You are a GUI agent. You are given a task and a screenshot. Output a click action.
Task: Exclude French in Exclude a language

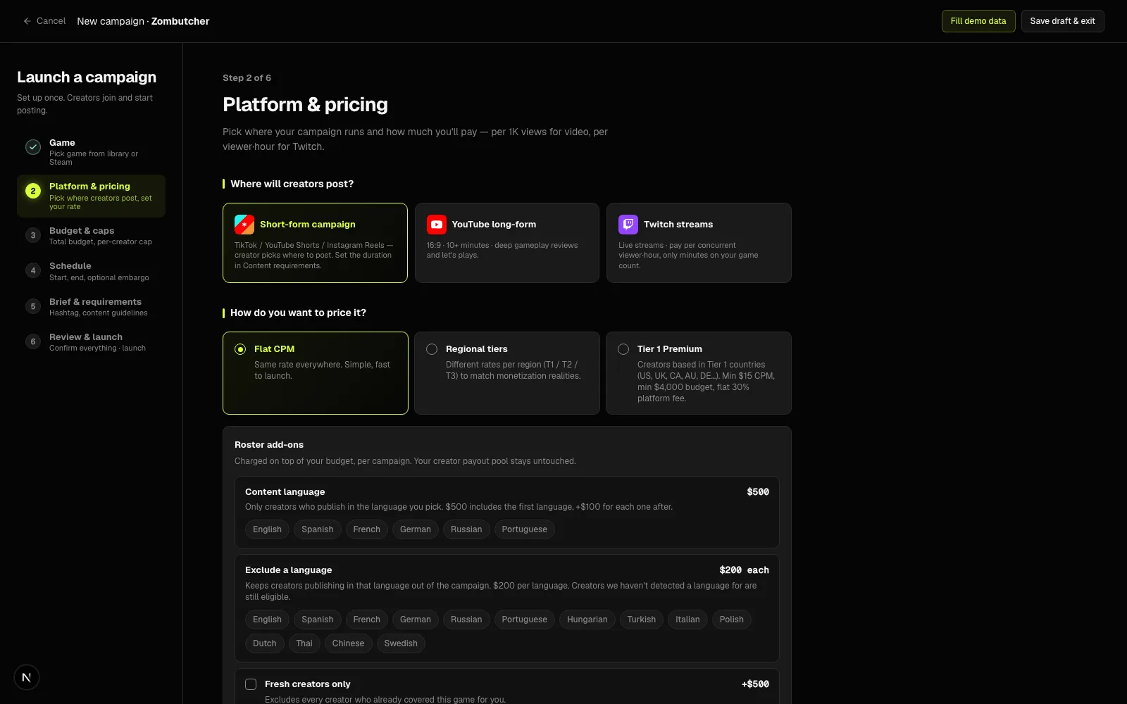(x=367, y=620)
